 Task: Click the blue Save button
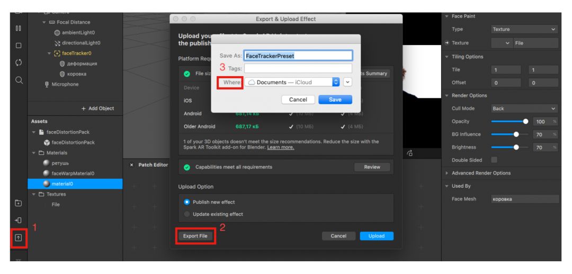pyautogui.click(x=334, y=99)
